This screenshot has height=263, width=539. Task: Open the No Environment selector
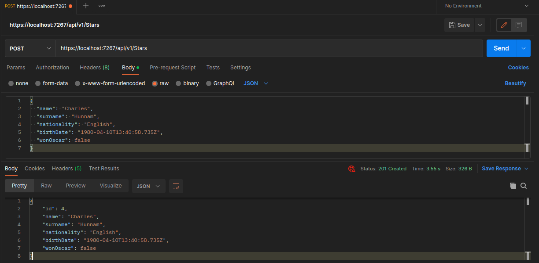[x=487, y=6]
